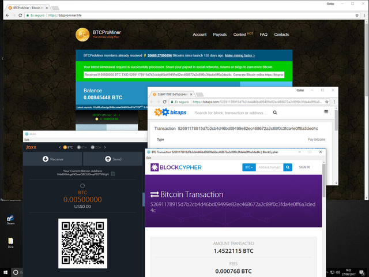Image resolution: width=369 pixels, height=277 pixels.
Task: Refresh the BTC balance in Jaxx
Action: click(82, 186)
